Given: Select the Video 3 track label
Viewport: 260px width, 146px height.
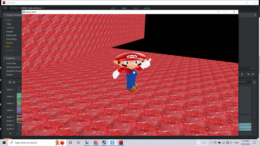Looking at the screenshot, I should [x=10, y=103].
